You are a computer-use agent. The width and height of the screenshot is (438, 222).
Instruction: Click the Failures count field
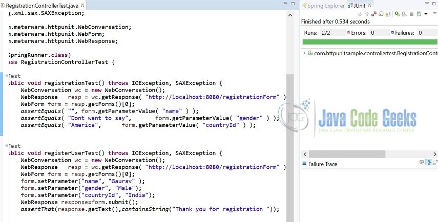coord(427,33)
